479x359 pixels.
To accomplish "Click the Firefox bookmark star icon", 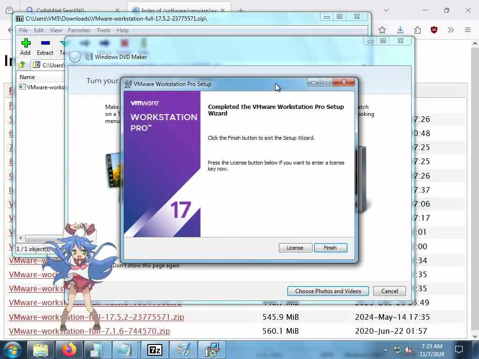I will click(x=382, y=30).
